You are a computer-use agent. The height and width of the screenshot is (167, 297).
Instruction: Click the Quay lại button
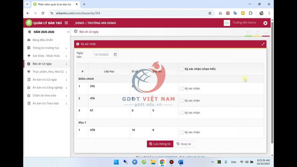click(x=184, y=144)
